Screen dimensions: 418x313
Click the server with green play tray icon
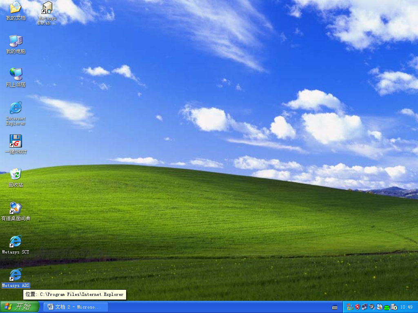point(394,307)
